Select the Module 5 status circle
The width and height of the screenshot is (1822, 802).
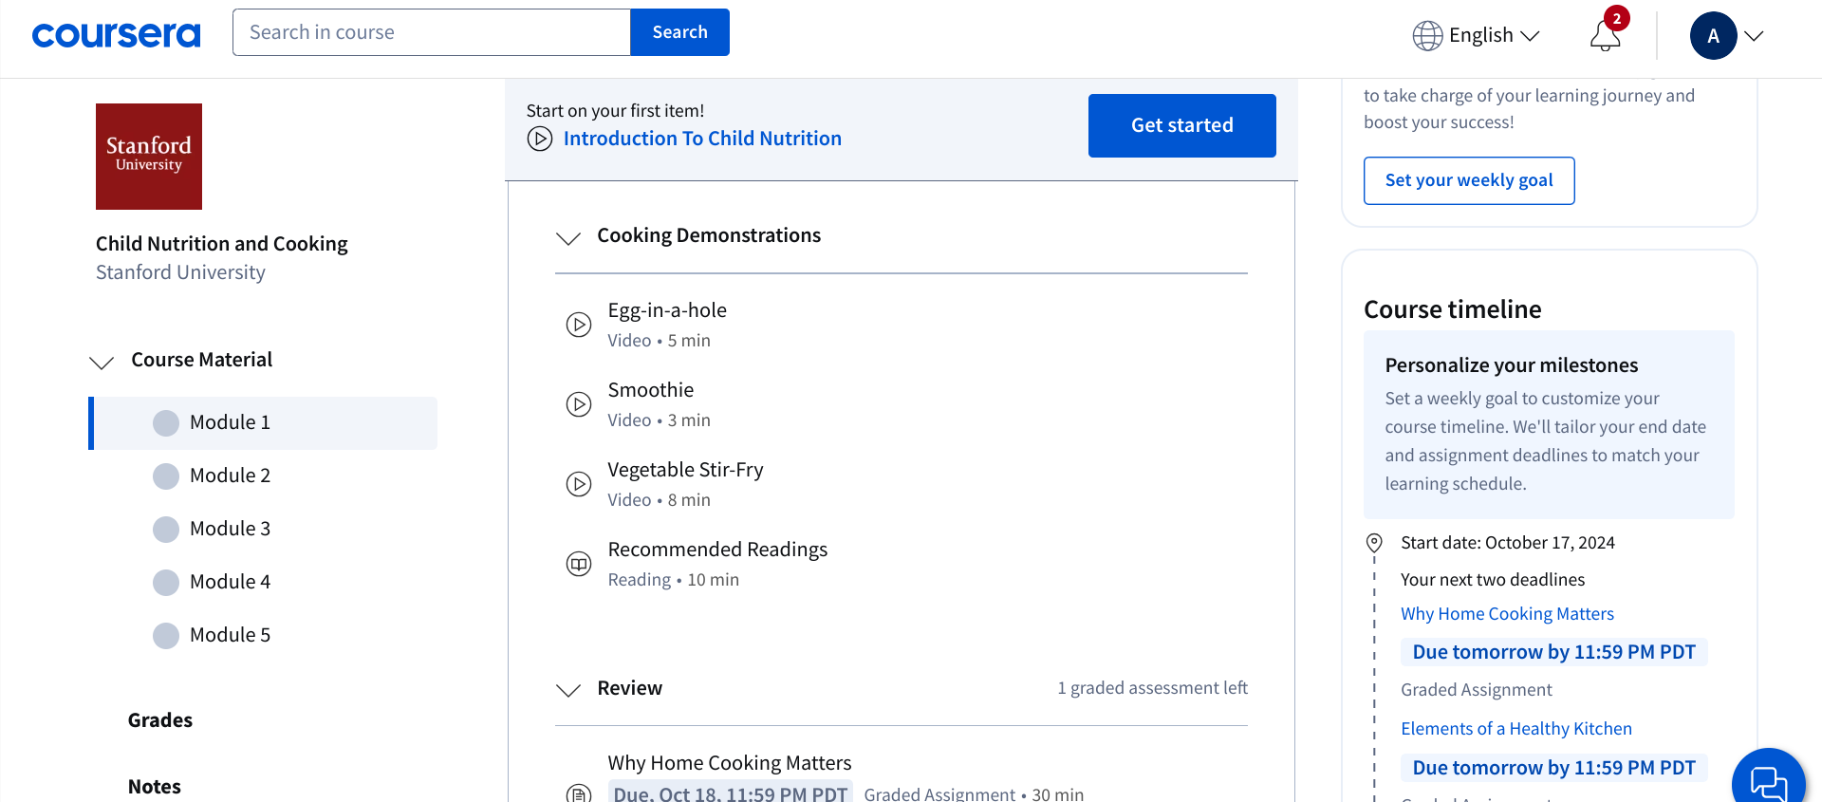166,635
